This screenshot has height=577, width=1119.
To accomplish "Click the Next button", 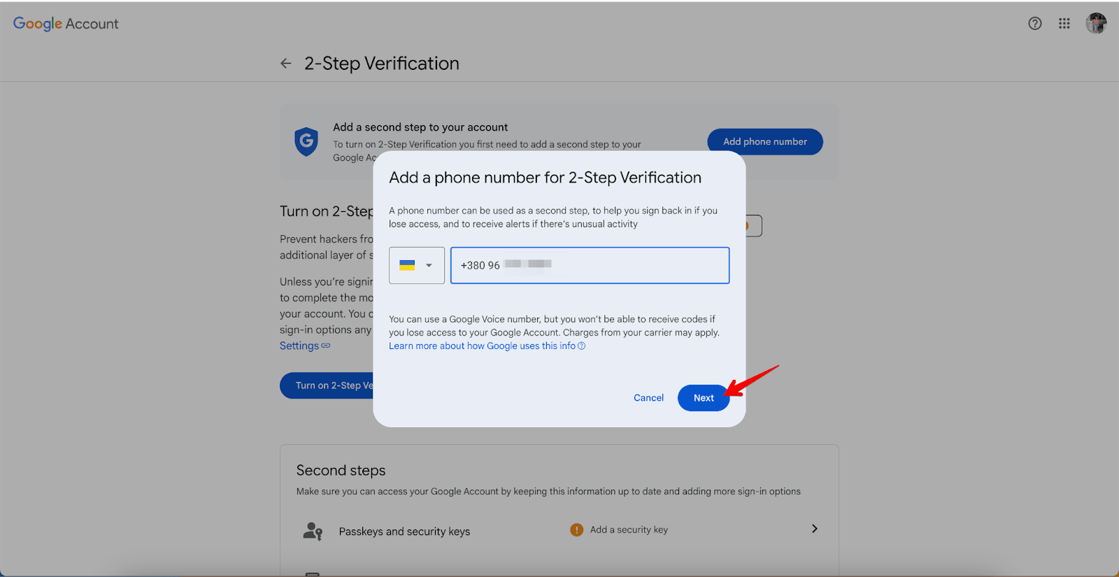I will pyautogui.click(x=704, y=398).
